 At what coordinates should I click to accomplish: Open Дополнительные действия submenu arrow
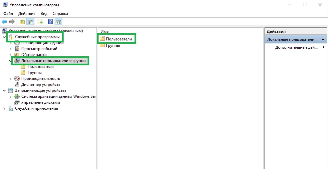coord(324,47)
